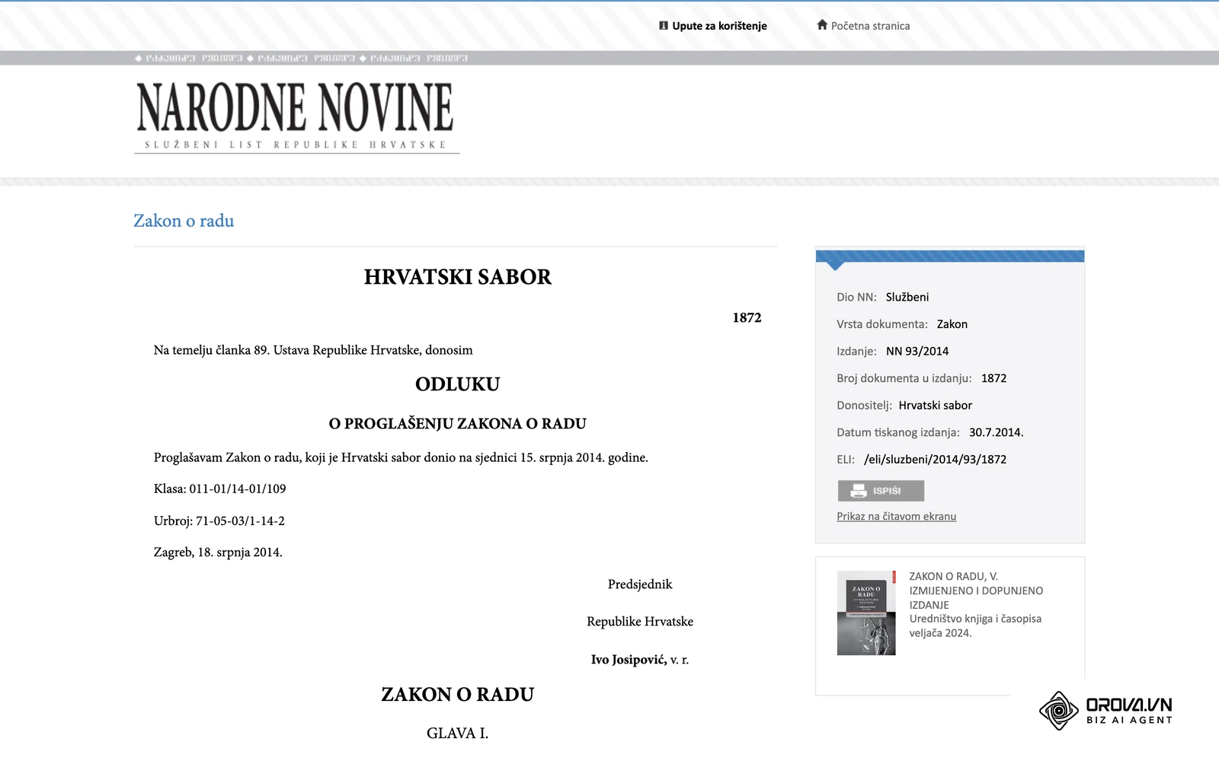Viewport: 1219px width, 761px height.
Task: Click Klasa: 011-01/14-01/109 line
Action: (219, 489)
